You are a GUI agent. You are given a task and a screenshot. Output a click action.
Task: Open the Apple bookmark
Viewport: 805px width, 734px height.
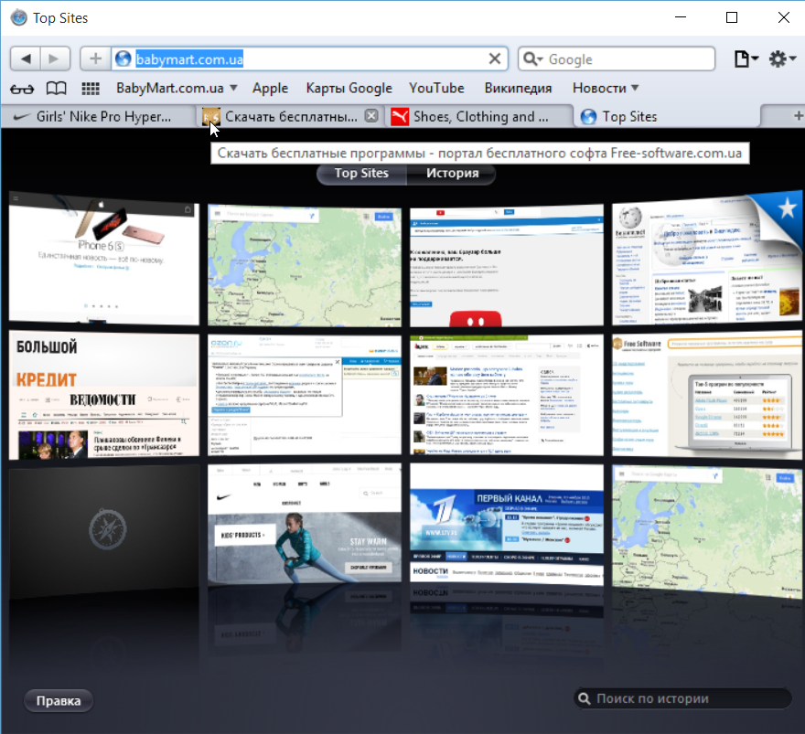[x=270, y=89]
